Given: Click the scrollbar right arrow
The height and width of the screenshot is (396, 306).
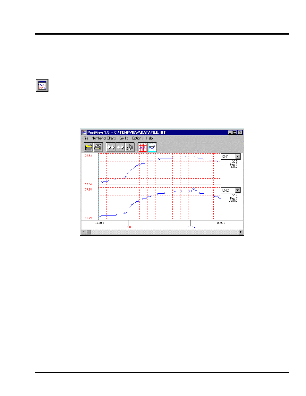Looking at the screenshot, I should (241, 232).
